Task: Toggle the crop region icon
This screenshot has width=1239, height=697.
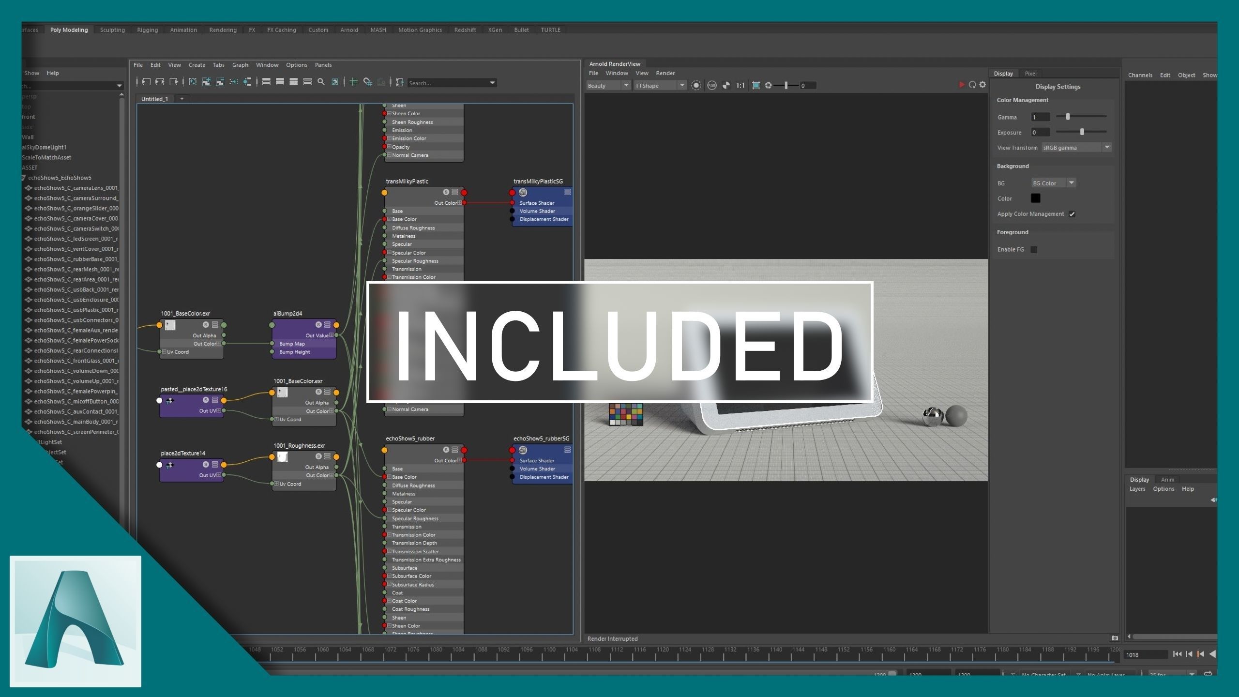Action: (756, 86)
